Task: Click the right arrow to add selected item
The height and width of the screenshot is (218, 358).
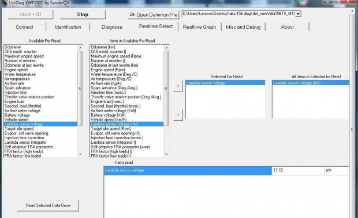Action: (178, 86)
